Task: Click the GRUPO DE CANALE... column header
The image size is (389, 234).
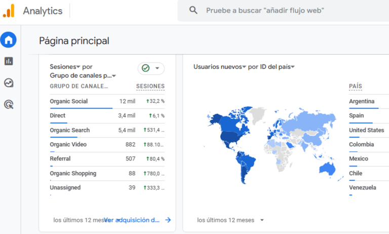Action: (79, 86)
